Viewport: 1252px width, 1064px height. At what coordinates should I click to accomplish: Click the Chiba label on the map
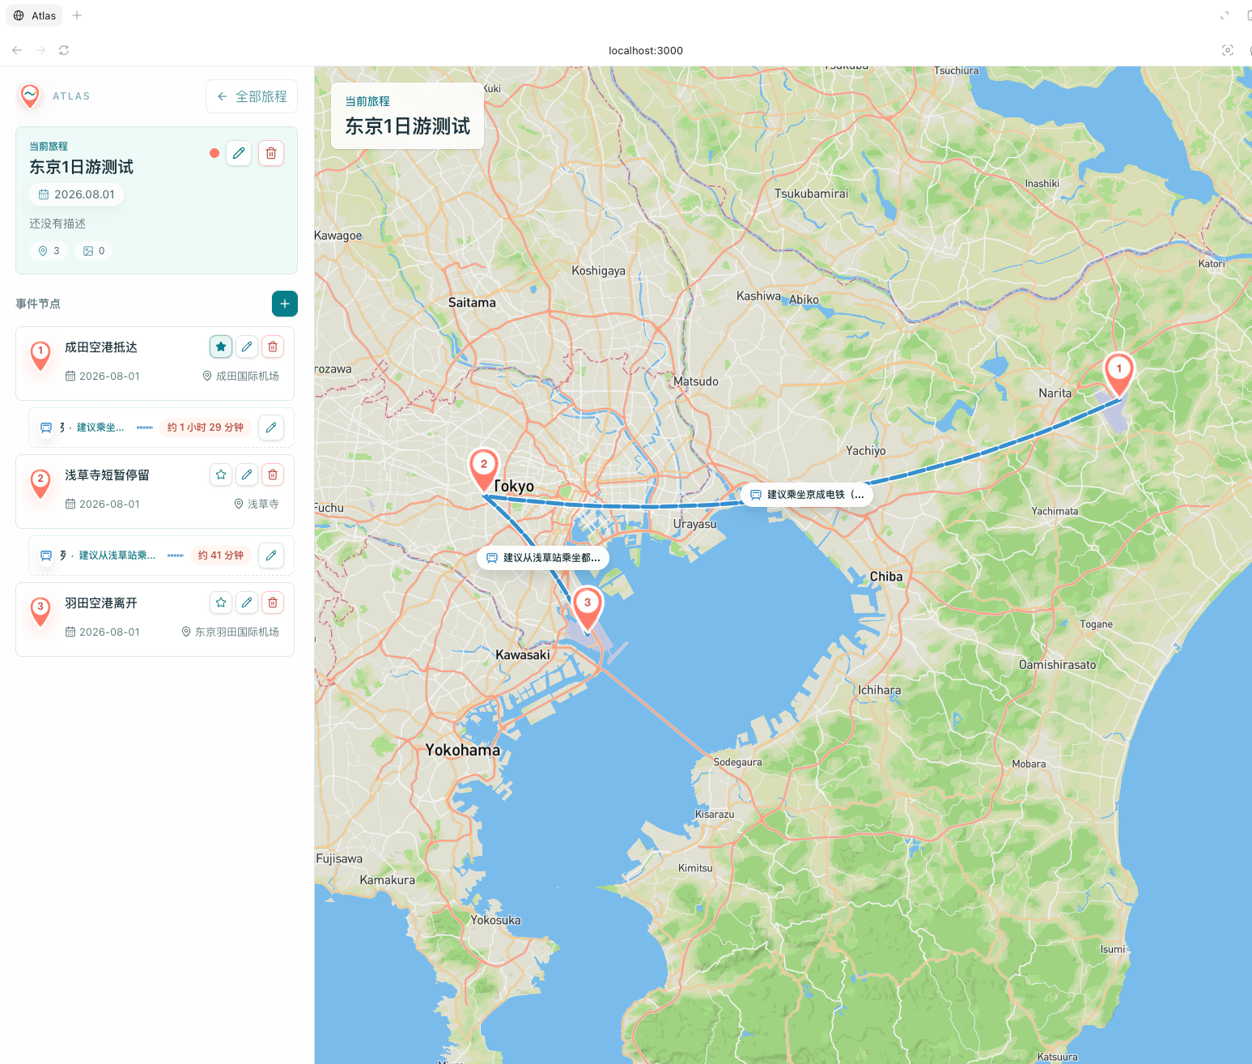886,577
